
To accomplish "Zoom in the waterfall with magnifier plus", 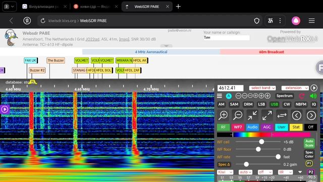I will (223, 115).
